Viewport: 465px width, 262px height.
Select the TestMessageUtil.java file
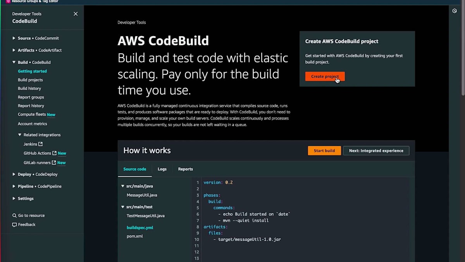tap(146, 216)
